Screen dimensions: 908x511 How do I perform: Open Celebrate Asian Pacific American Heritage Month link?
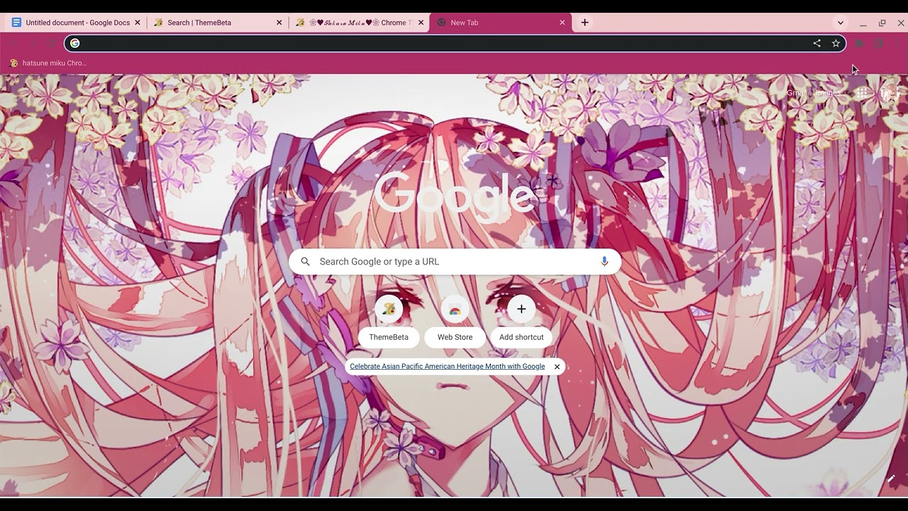pyautogui.click(x=447, y=366)
